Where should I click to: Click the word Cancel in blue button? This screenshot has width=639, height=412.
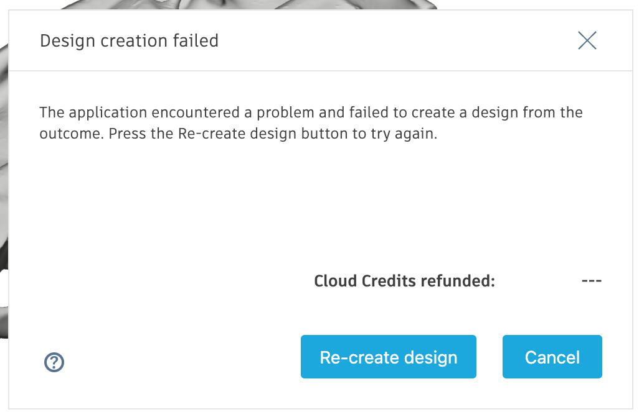pyautogui.click(x=552, y=357)
